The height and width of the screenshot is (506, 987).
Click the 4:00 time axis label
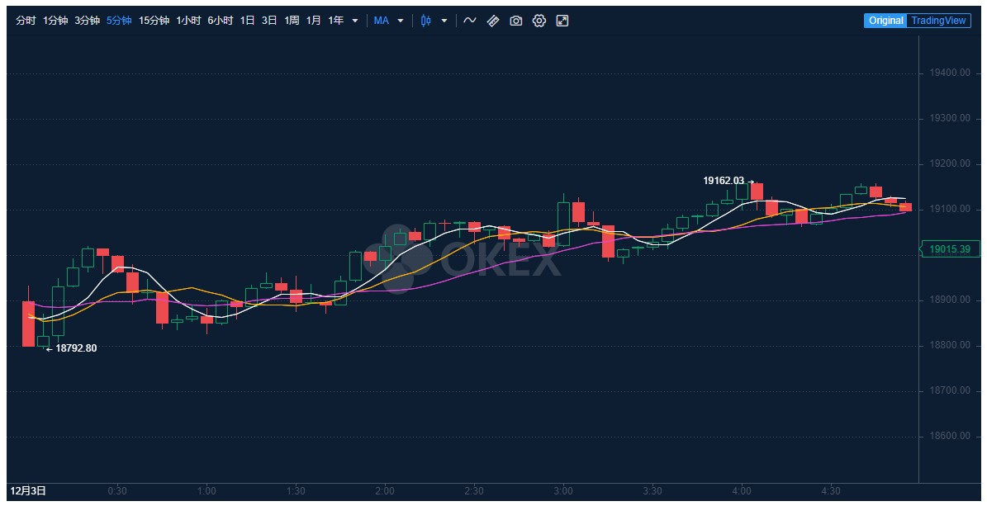[x=742, y=491]
